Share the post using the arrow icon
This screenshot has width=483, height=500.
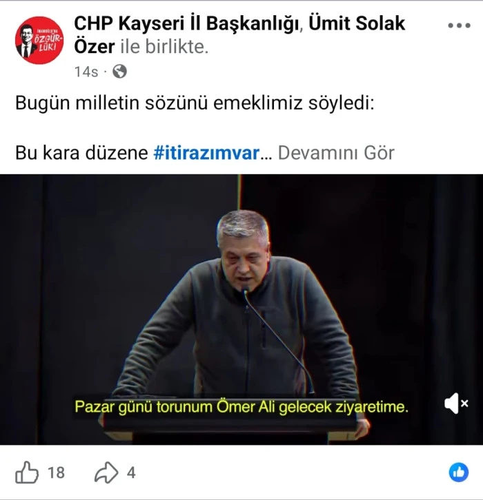(x=106, y=472)
